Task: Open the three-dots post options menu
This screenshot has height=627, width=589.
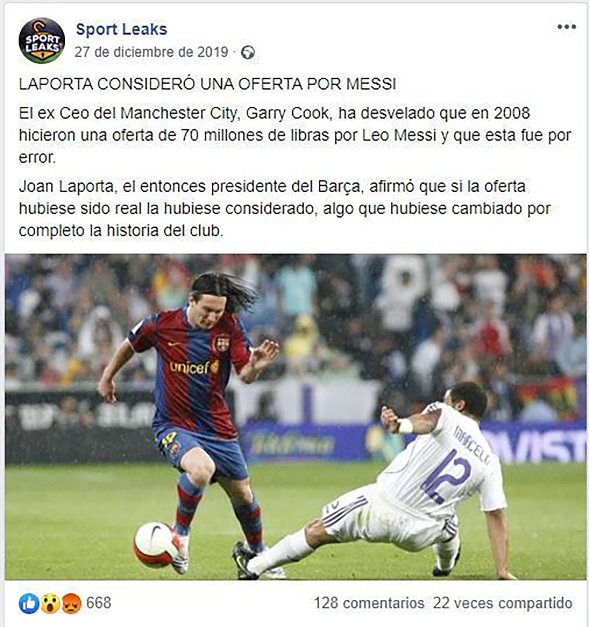Action: 567,27
